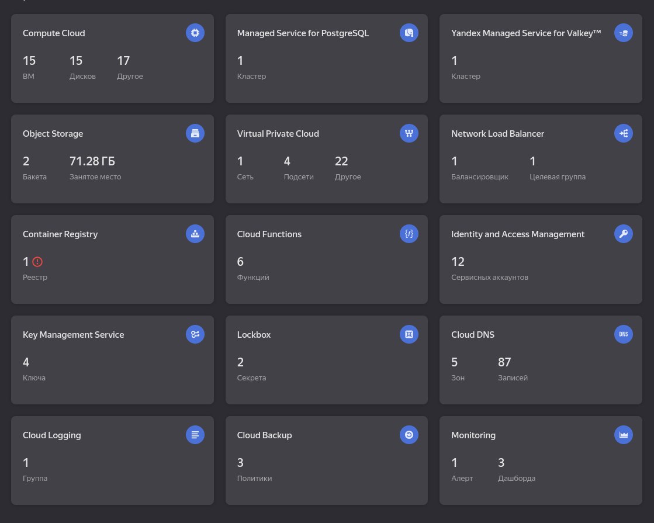654x523 pixels.
Task: Click the Cloud Functions braces icon
Action: pyautogui.click(x=409, y=234)
